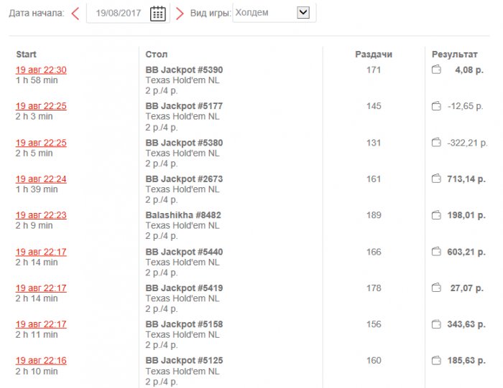Open the 19 авг 22:16 session link
The image size is (503, 388).
point(41,361)
